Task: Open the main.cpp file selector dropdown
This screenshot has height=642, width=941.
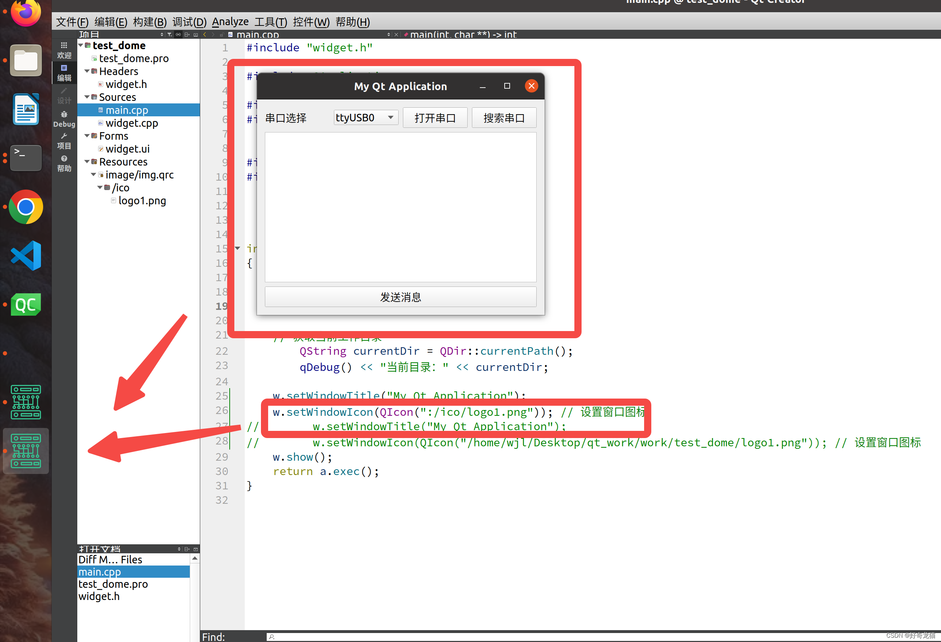Action: pos(389,35)
